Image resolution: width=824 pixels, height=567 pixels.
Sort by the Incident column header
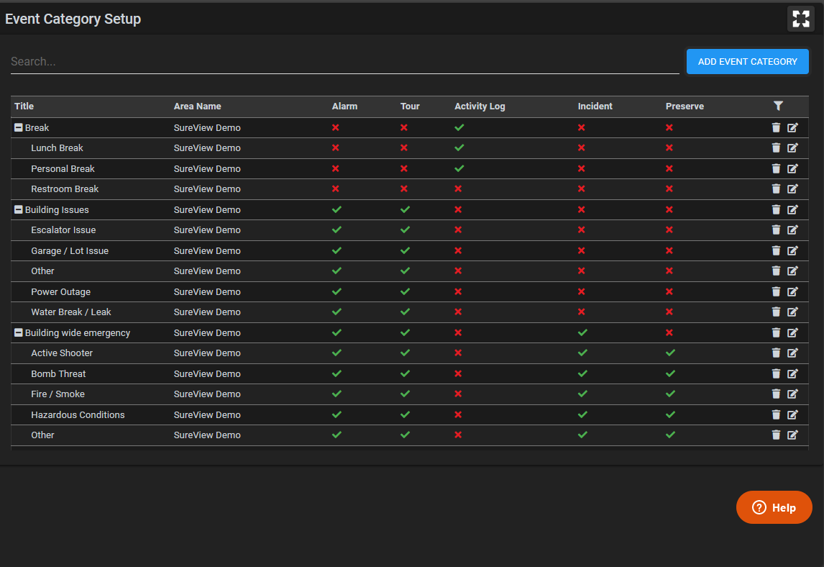[595, 106]
